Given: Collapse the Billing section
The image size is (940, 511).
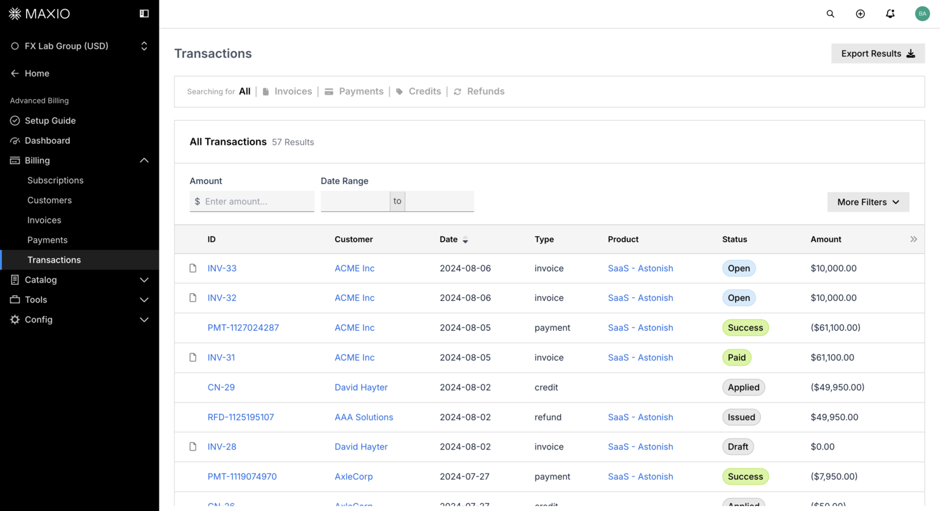Looking at the screenshot, I should [144, 160].
